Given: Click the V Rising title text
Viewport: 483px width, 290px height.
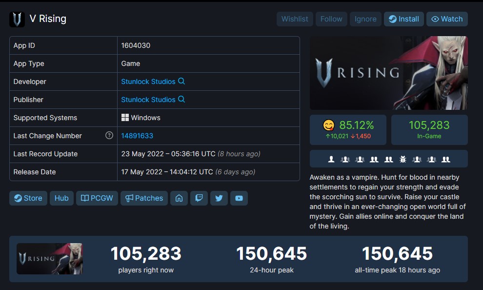Looking at the screenshot, I should 48,19.
